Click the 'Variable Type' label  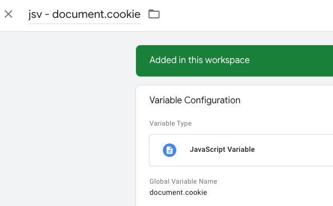(171, 123)
